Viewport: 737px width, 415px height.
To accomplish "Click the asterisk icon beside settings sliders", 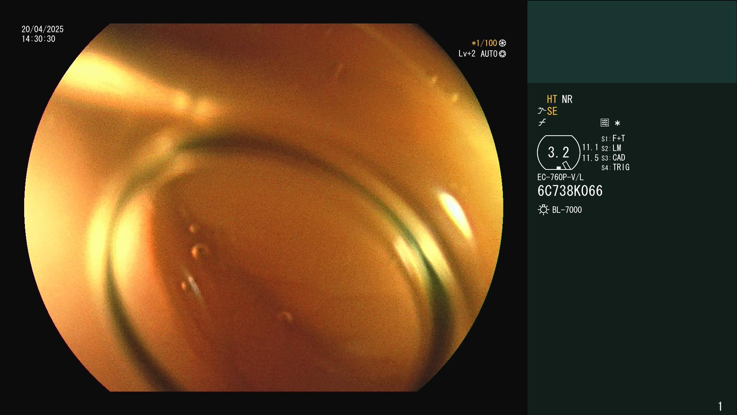I will pyautogui.click(x=617, y=123).
